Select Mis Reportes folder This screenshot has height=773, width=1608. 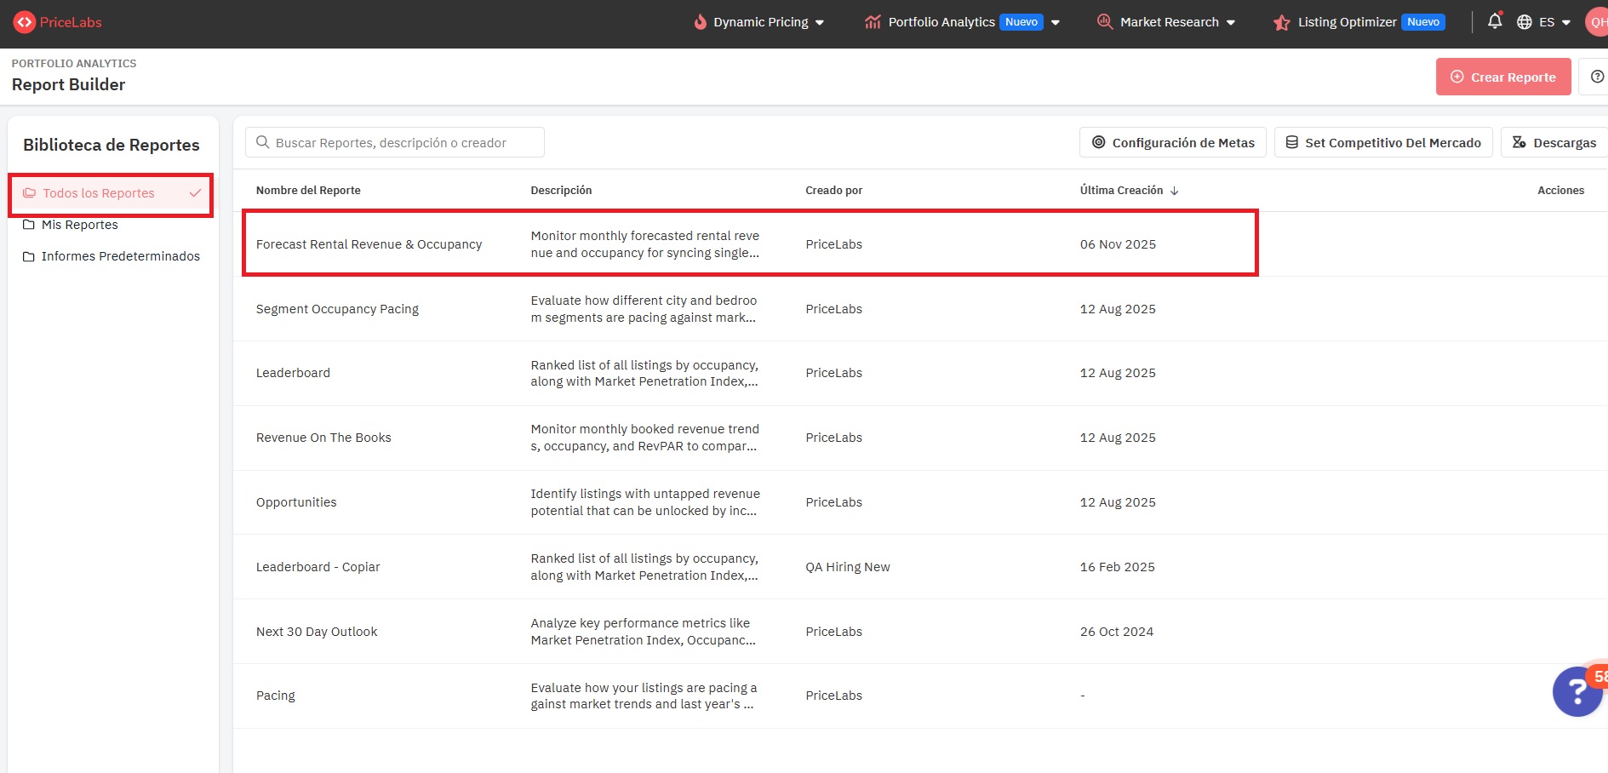[x=79, y=225]
